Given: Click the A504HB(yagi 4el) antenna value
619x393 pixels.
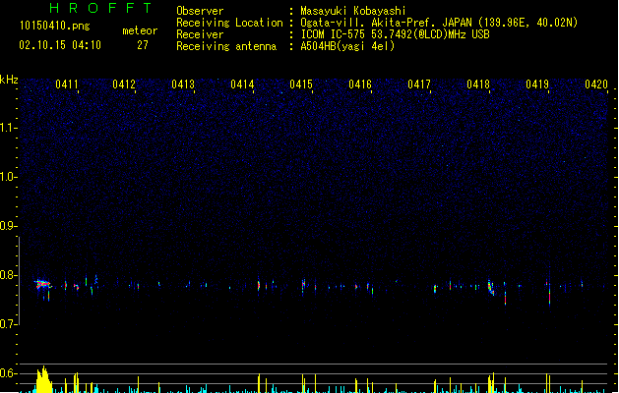Looking at the screenshot, I should (x=347, y=46).
